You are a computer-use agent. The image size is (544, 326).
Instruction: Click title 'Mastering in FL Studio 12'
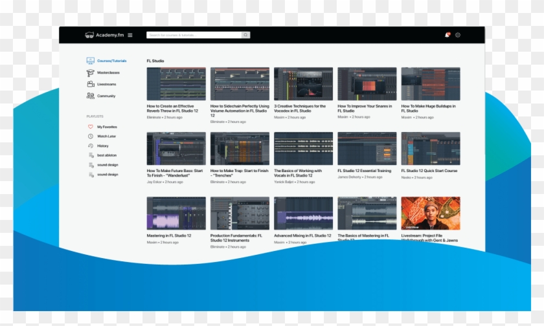tap(169, 235)
